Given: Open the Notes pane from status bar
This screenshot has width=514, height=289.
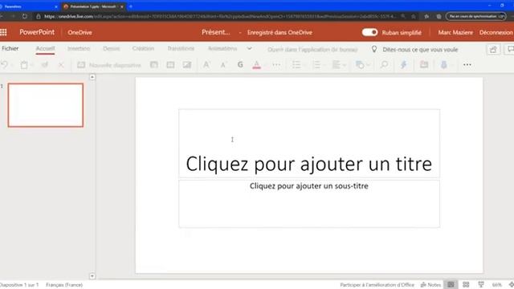Looking at the screenshot, I should click(430, 285).
